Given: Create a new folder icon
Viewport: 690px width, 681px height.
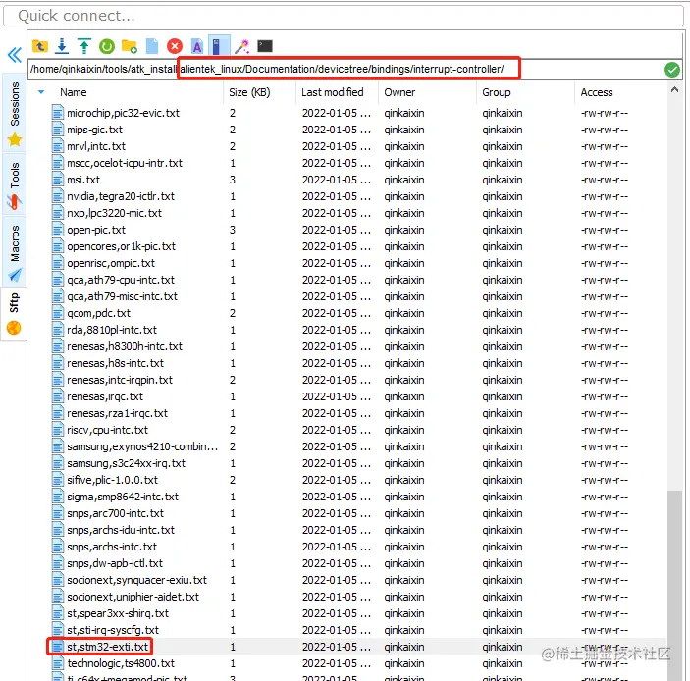Looking at the screenshot, I should 130,46.
